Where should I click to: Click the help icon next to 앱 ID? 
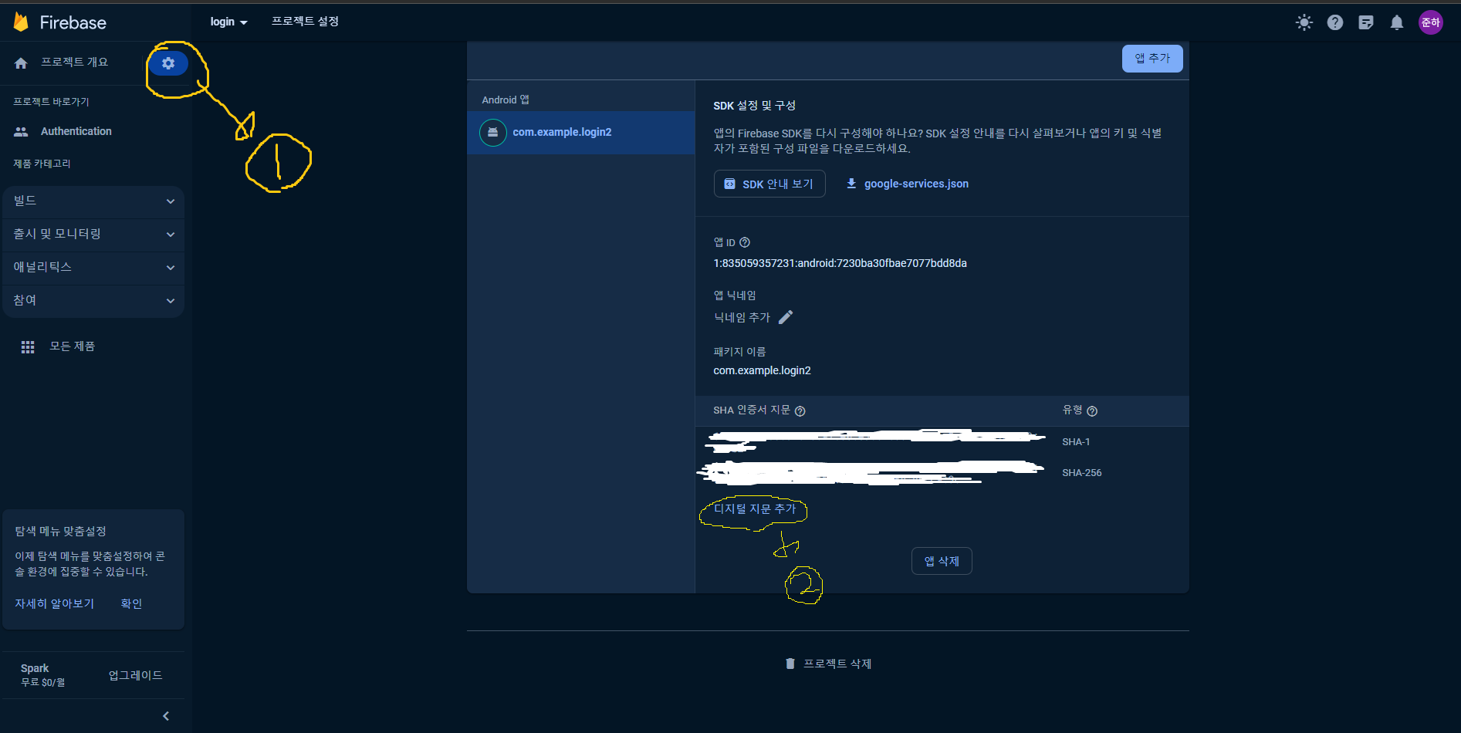(x=745, y=242)
